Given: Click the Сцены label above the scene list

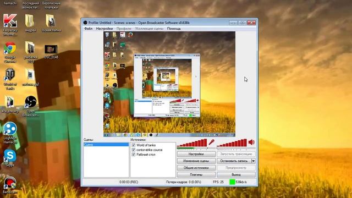Looking at the screenshot, I should click(89, 140).
